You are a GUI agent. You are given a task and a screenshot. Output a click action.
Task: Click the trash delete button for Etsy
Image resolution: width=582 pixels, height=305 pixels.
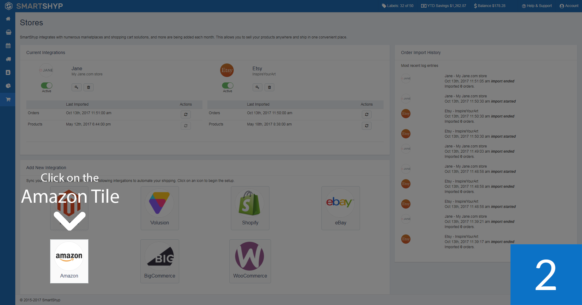269,87
